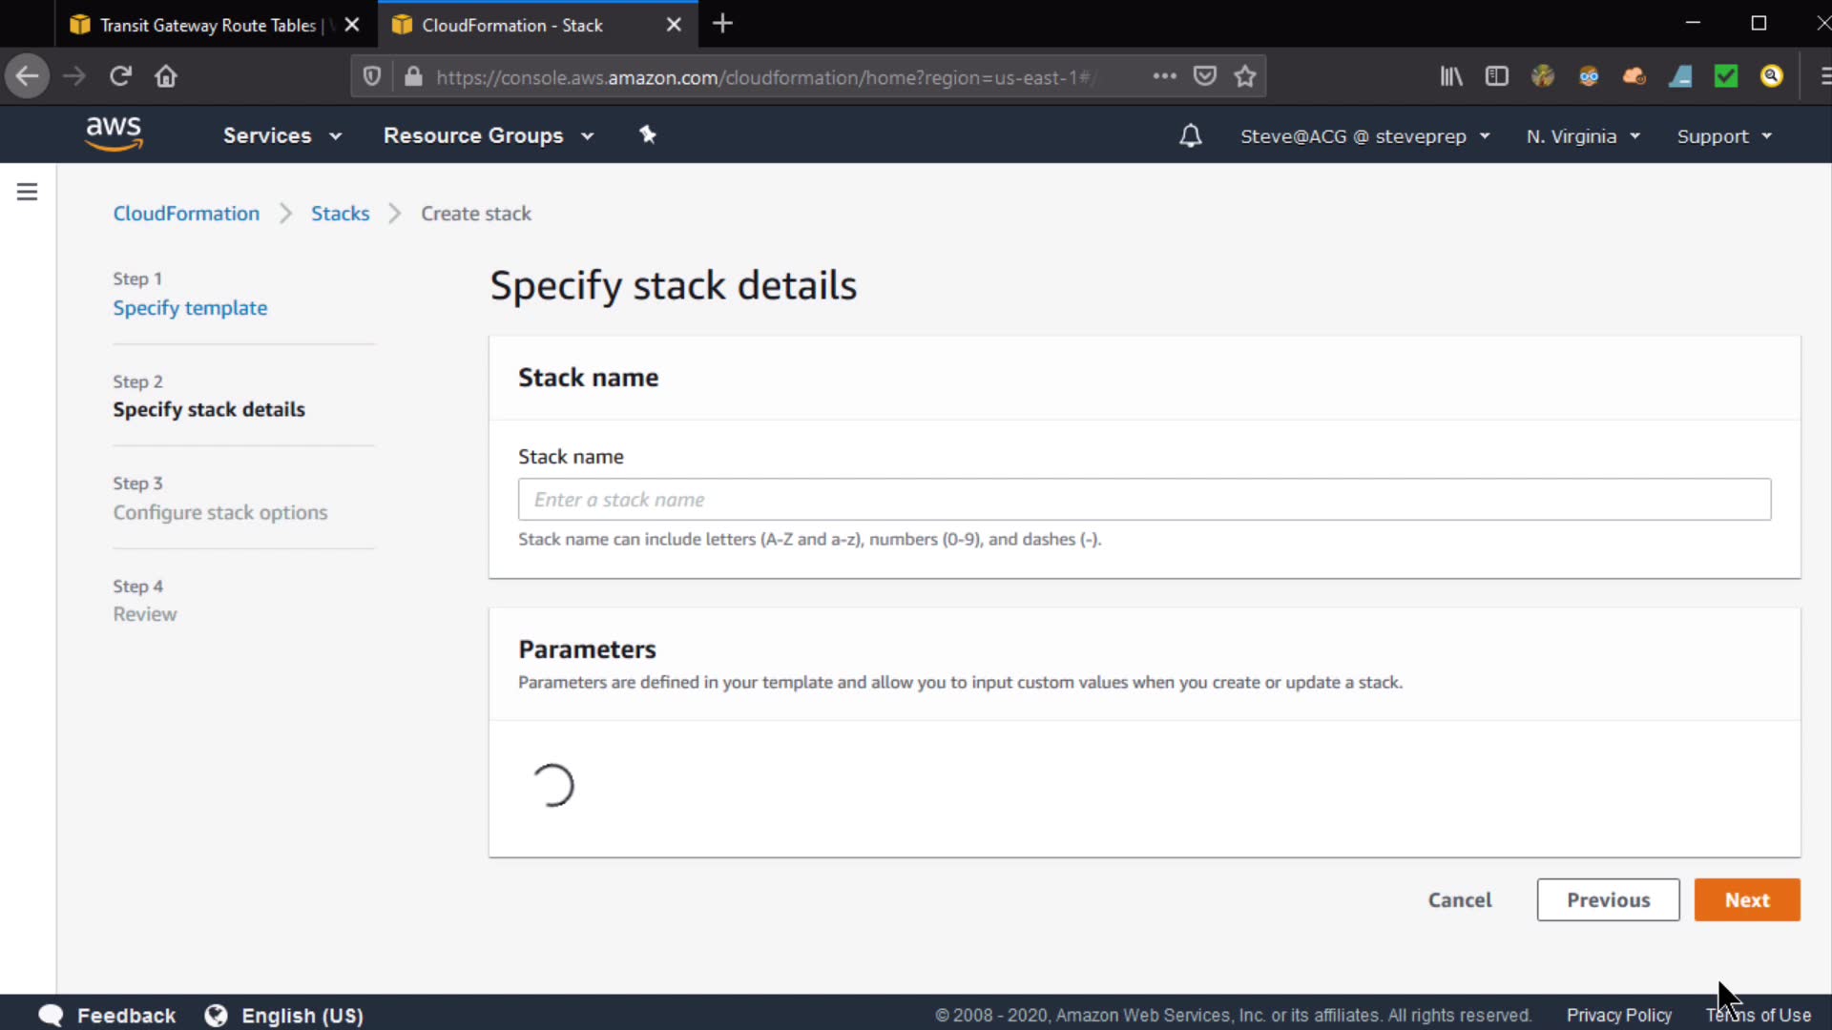1832x1030 pixels.
Task: Click the browser reload page icon
Action: tap(120, 76)
